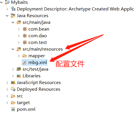Select the target folder label

pyautogui.click(x=23, y=103)
